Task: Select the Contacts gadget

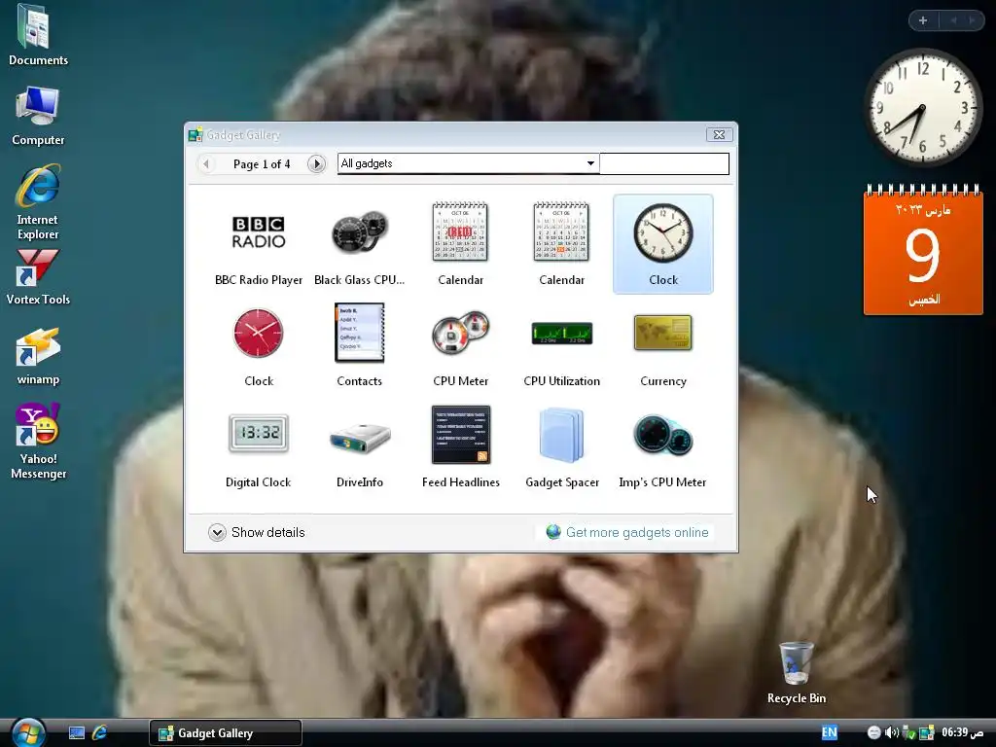Action: [360, 345]
